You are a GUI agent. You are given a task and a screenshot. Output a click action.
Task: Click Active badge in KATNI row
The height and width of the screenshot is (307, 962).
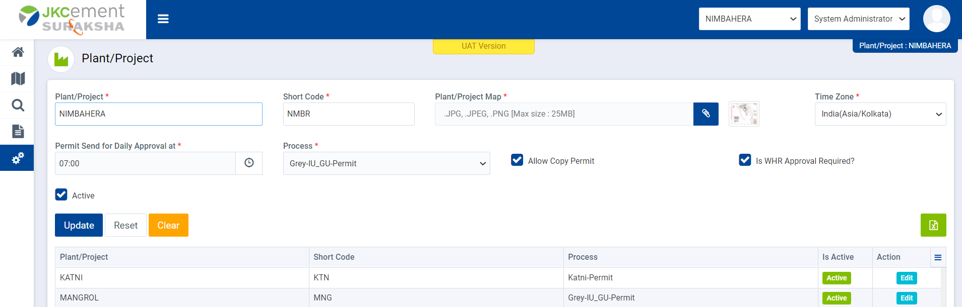[x=837, y=278]
